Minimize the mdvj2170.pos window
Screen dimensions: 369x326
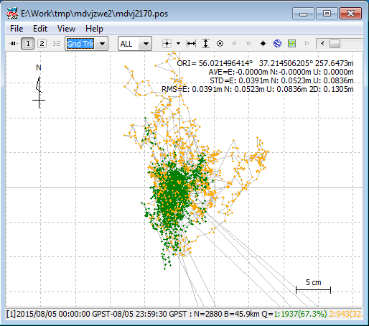(303, 14)
